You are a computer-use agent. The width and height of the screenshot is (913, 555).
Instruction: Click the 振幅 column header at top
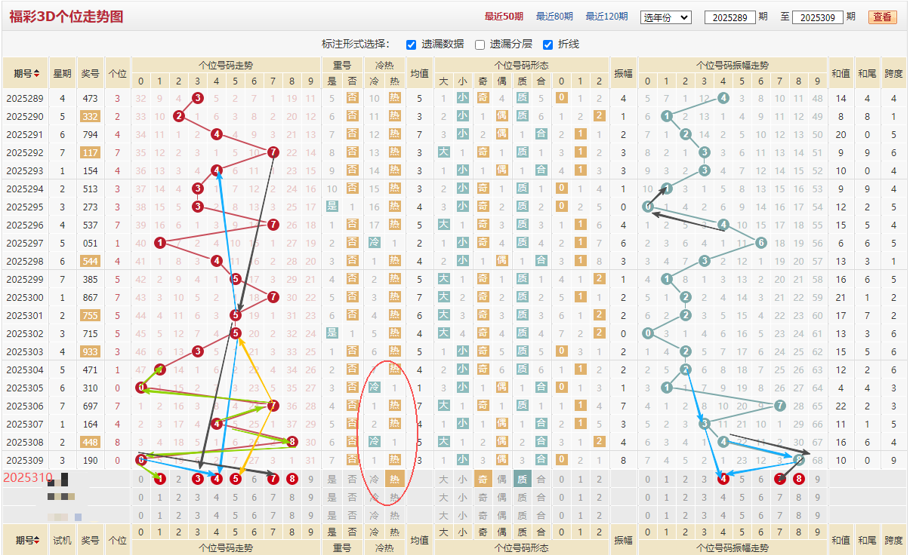tap(623, 74)
